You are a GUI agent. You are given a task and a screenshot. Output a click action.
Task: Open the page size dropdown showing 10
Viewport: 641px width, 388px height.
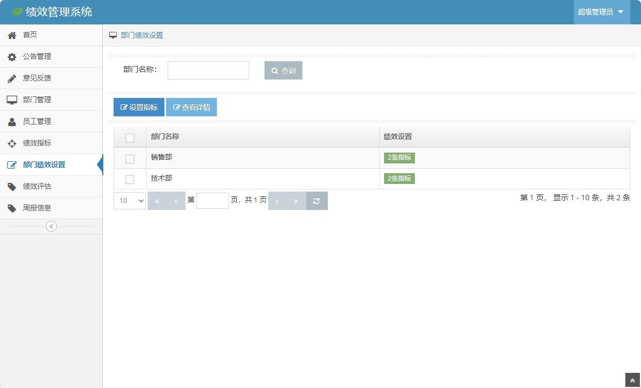(x=130, y=201)
